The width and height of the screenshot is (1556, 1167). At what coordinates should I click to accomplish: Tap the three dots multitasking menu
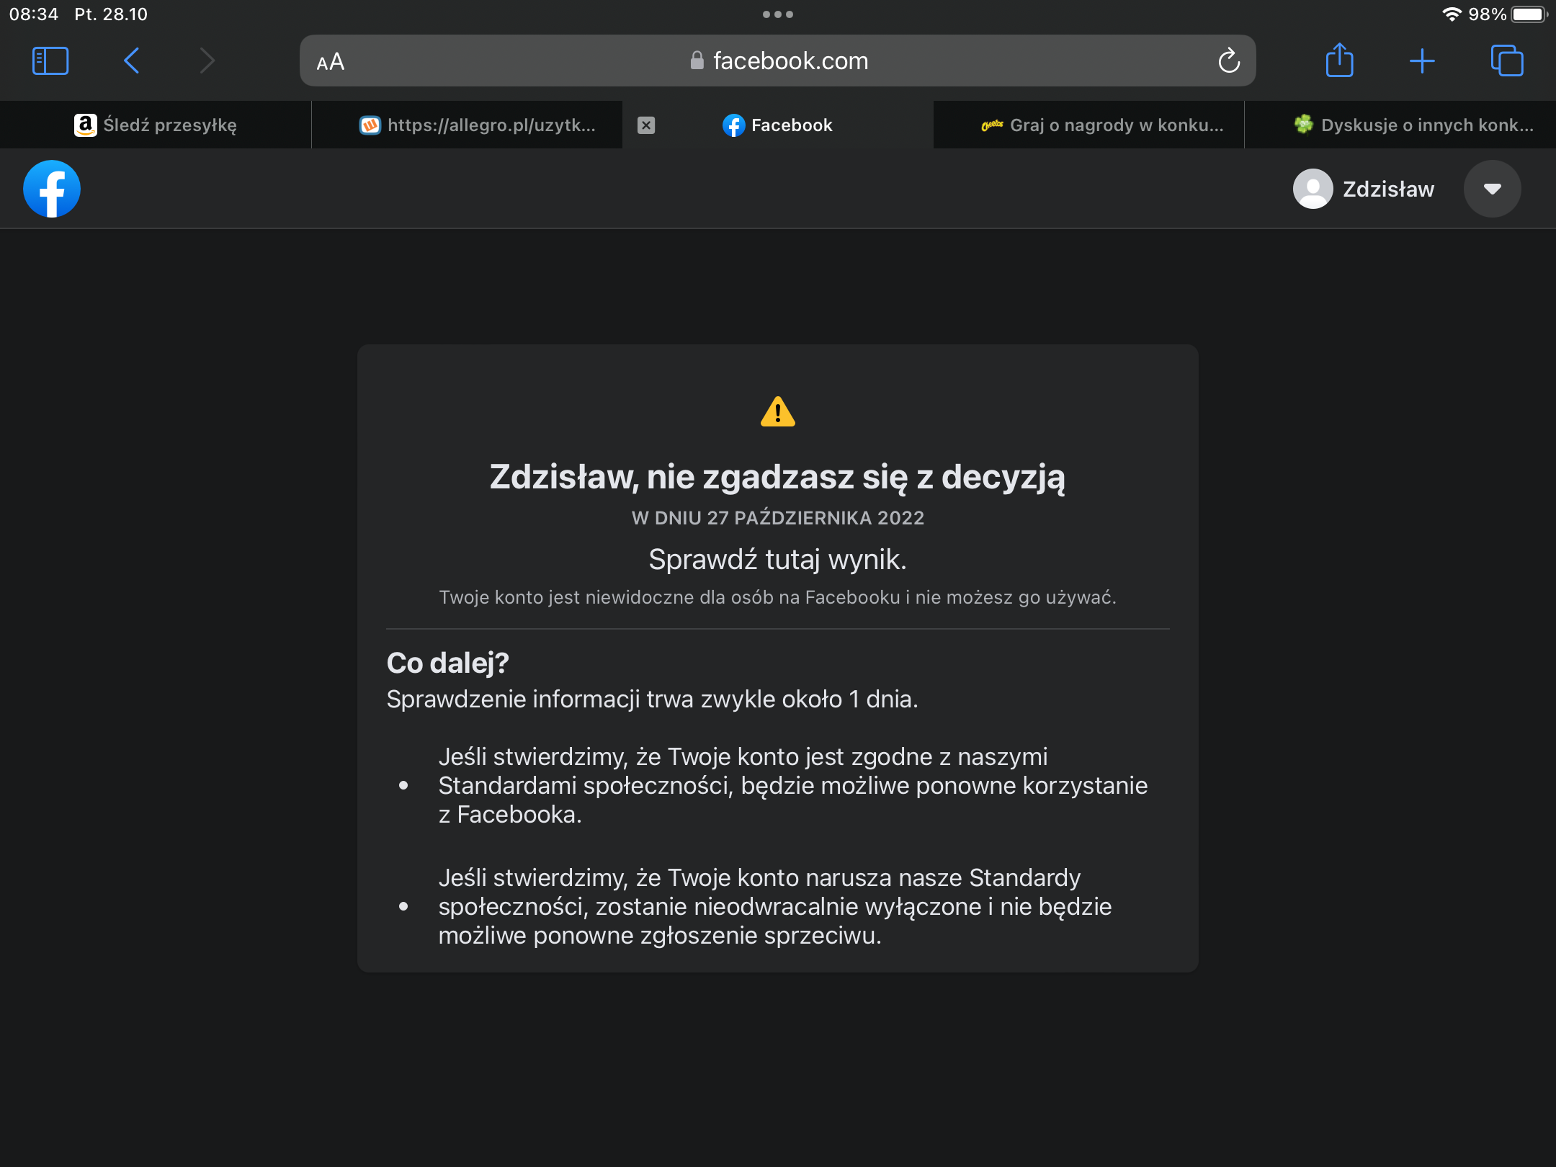click(777, 14)
